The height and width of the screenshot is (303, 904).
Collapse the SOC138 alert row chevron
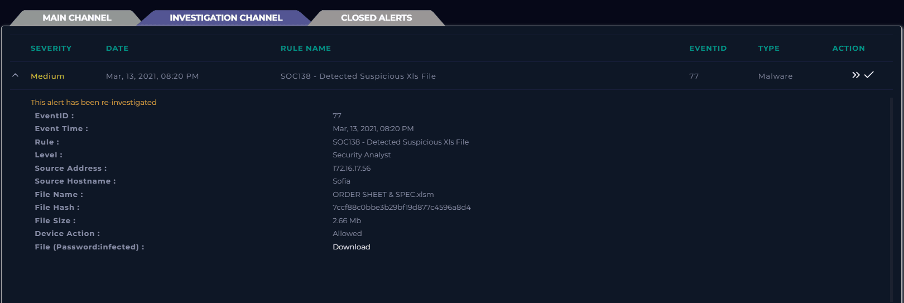[x=15, y=75]
